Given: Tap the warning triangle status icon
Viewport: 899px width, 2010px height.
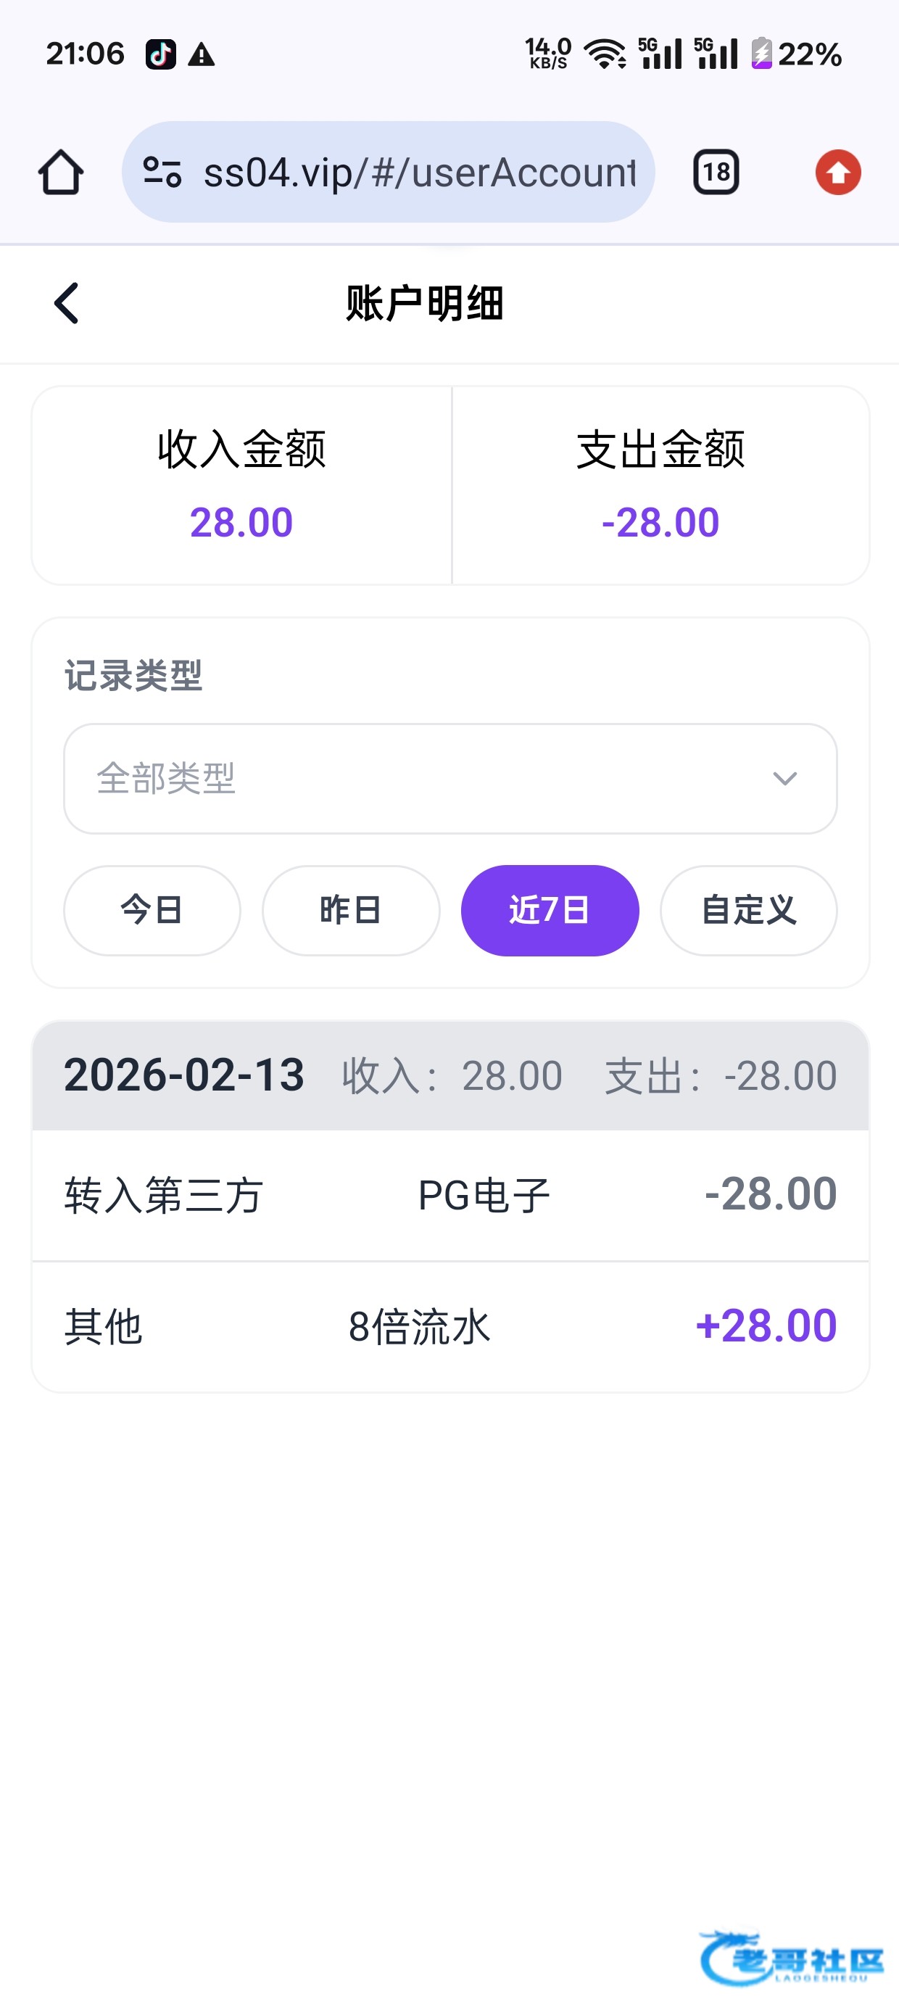Looking at the screenshot, I should click(x=202, y=54).
